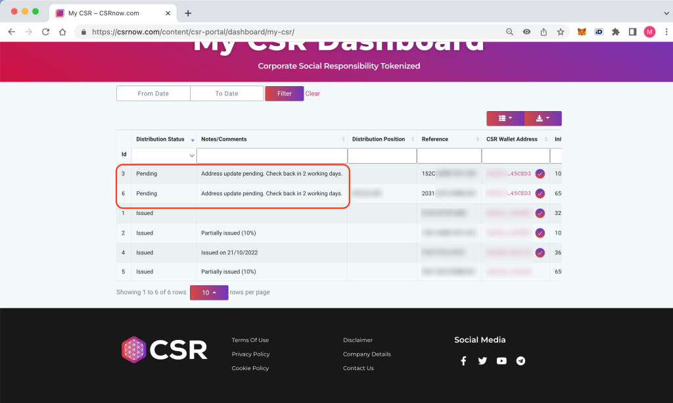Click the Distribution Position filter box
The height and width of the screenshot is (403, 673).
[382, 156]
